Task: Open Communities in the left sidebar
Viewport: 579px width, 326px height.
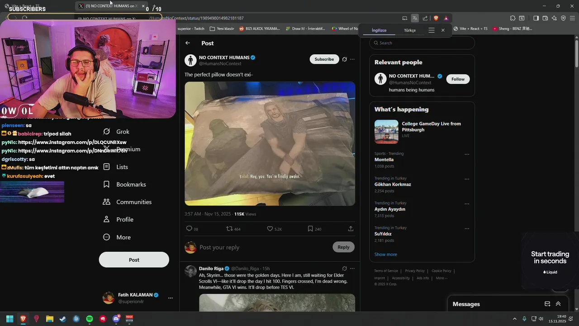Action: (x=127, y=202)
